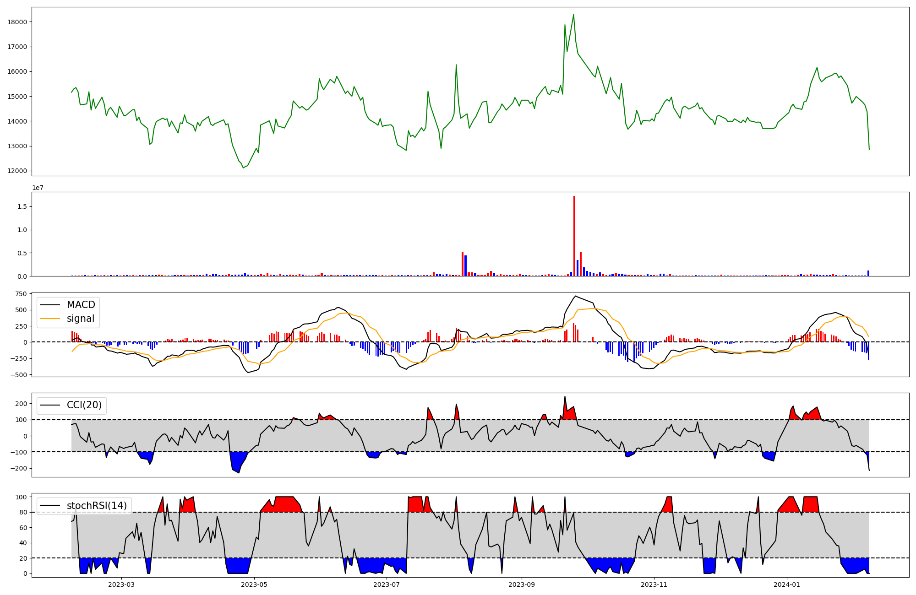Click the 14000 price axis tick label
This screenshot has width=916, height=595.
17,121
